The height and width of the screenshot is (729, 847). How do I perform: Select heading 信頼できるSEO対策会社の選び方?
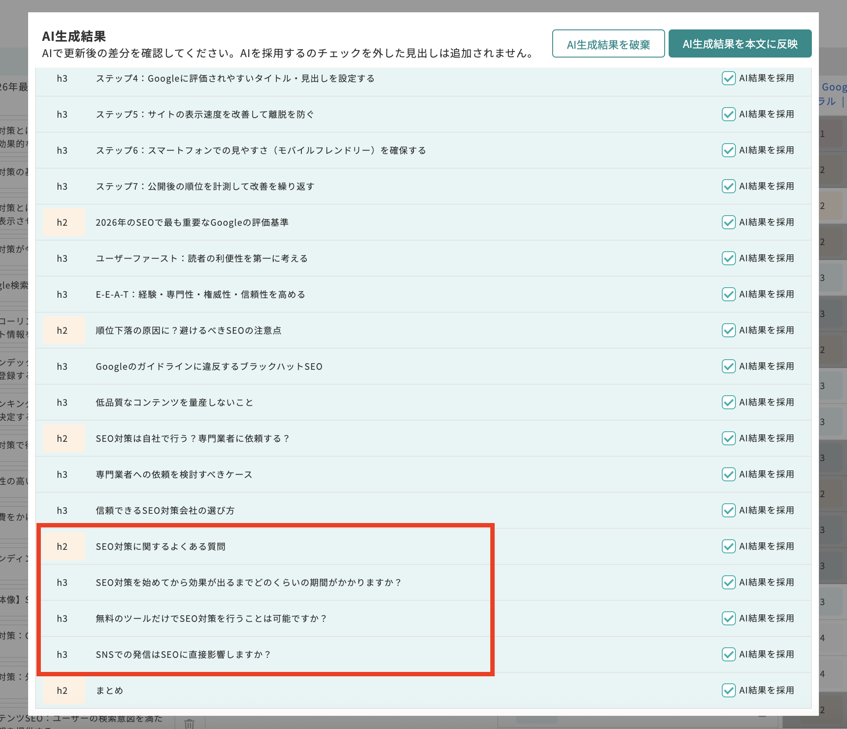pos(165,511)
